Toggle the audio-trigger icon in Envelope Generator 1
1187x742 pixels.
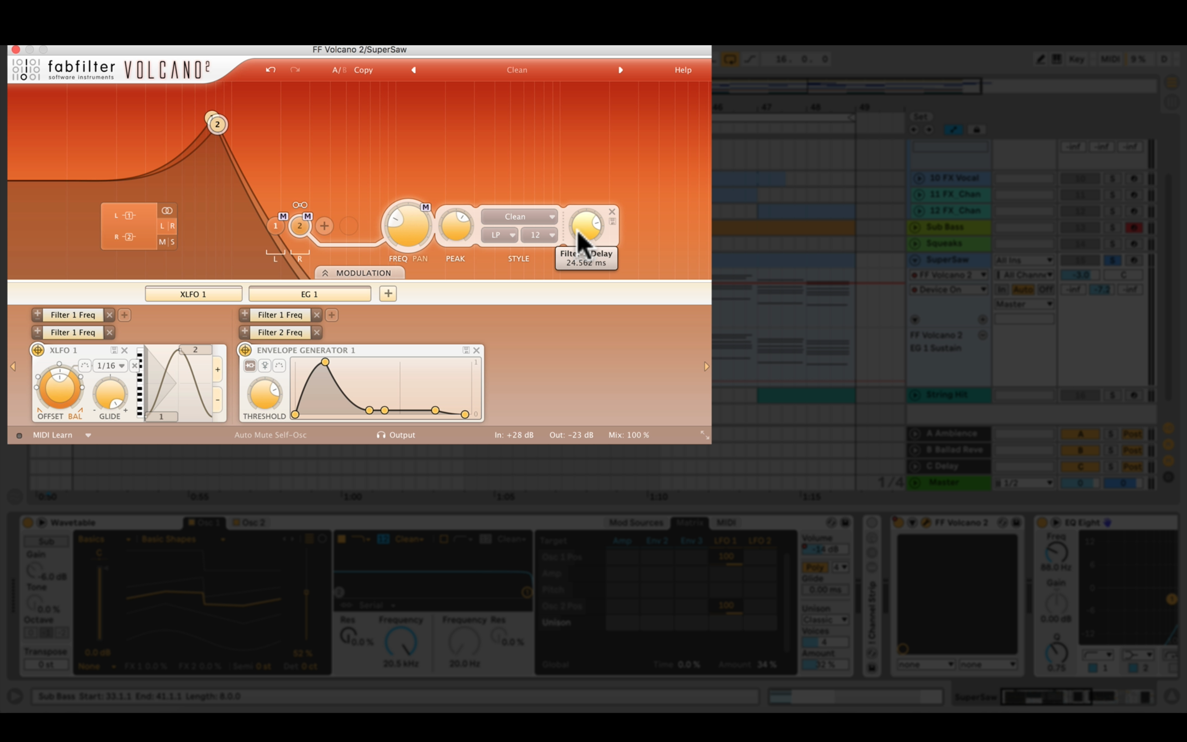point(250,366)
